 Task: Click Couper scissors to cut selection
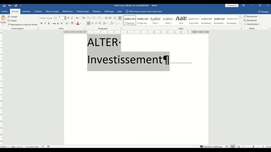(x=12, y=17)
